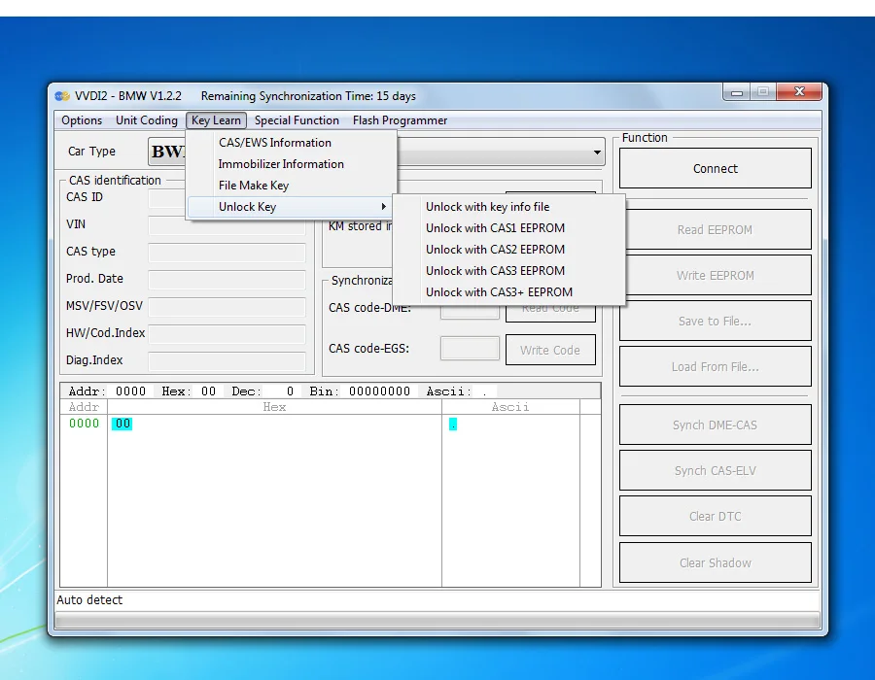Choose Unlock with CAS3+ EEPROM

tap(508, 292)
